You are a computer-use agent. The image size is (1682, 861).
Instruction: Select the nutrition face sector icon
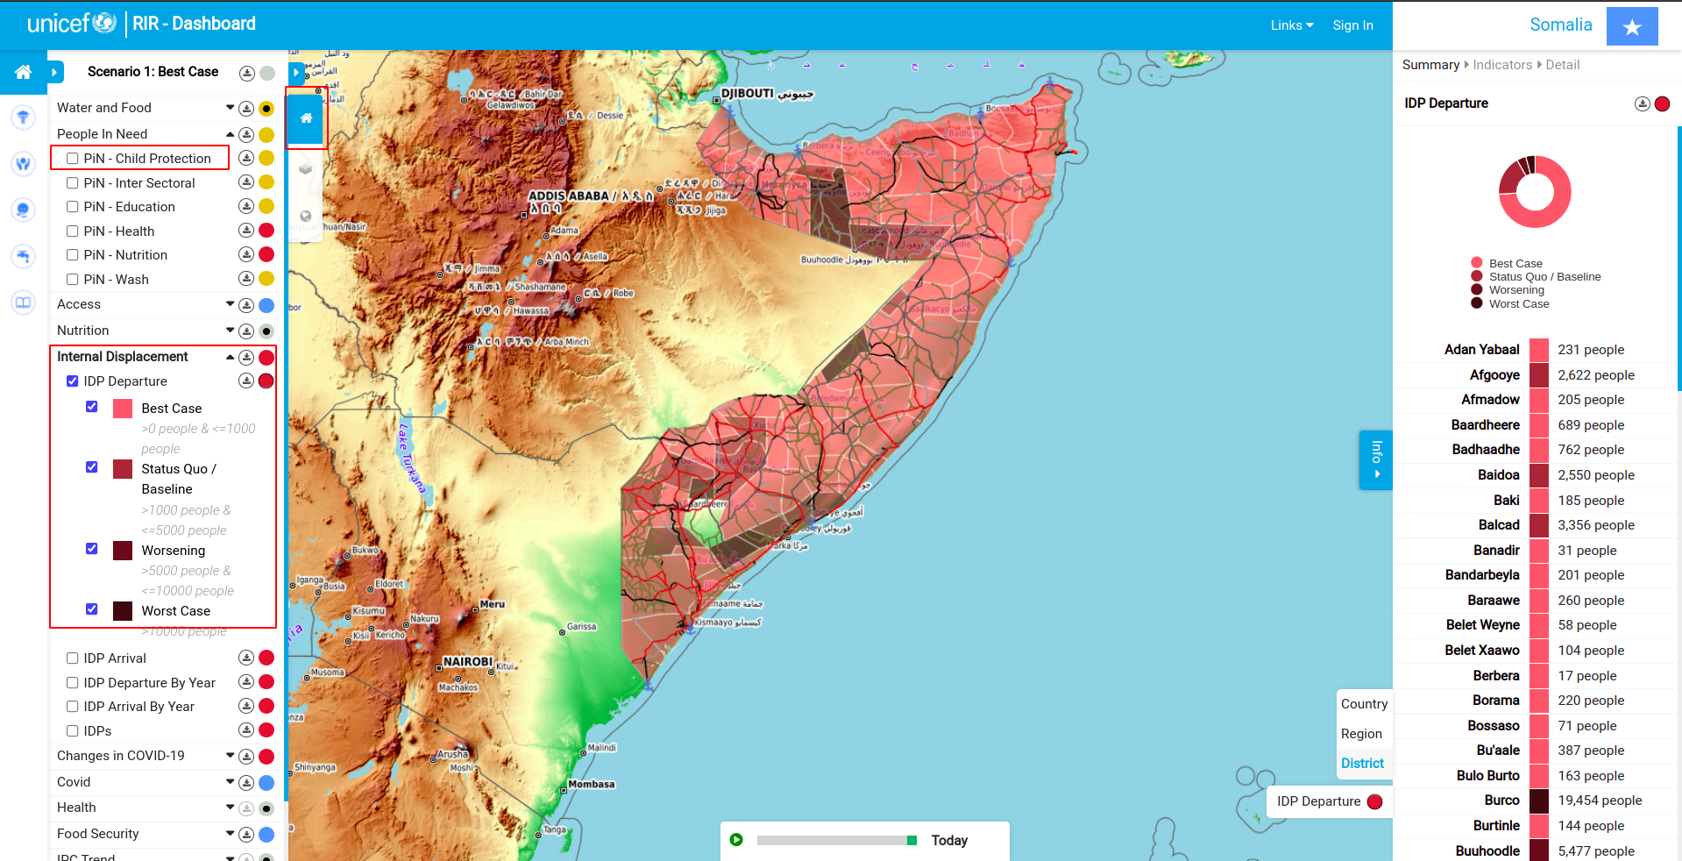coord(24,210)
